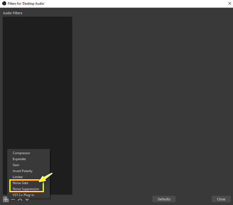Click the Audio Filters heading label
The width and height of the screenshot is (233, 205).
[13, 13]
